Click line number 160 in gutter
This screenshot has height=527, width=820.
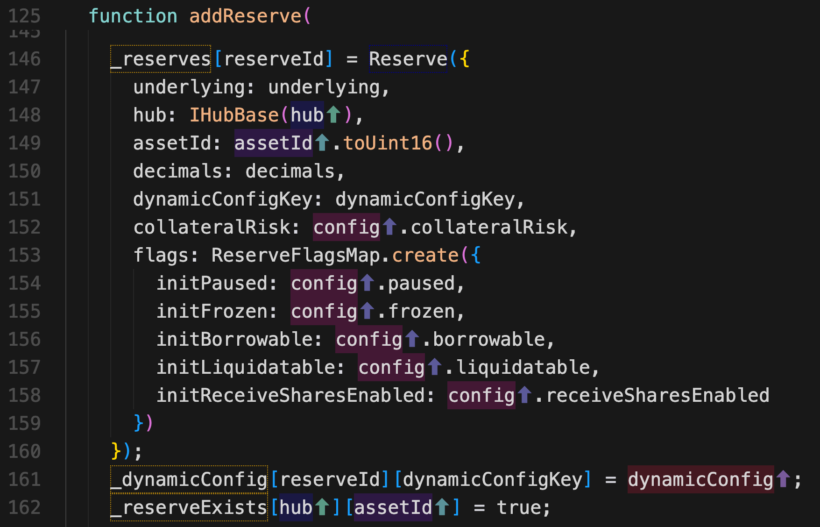click(x=24, y=451)
